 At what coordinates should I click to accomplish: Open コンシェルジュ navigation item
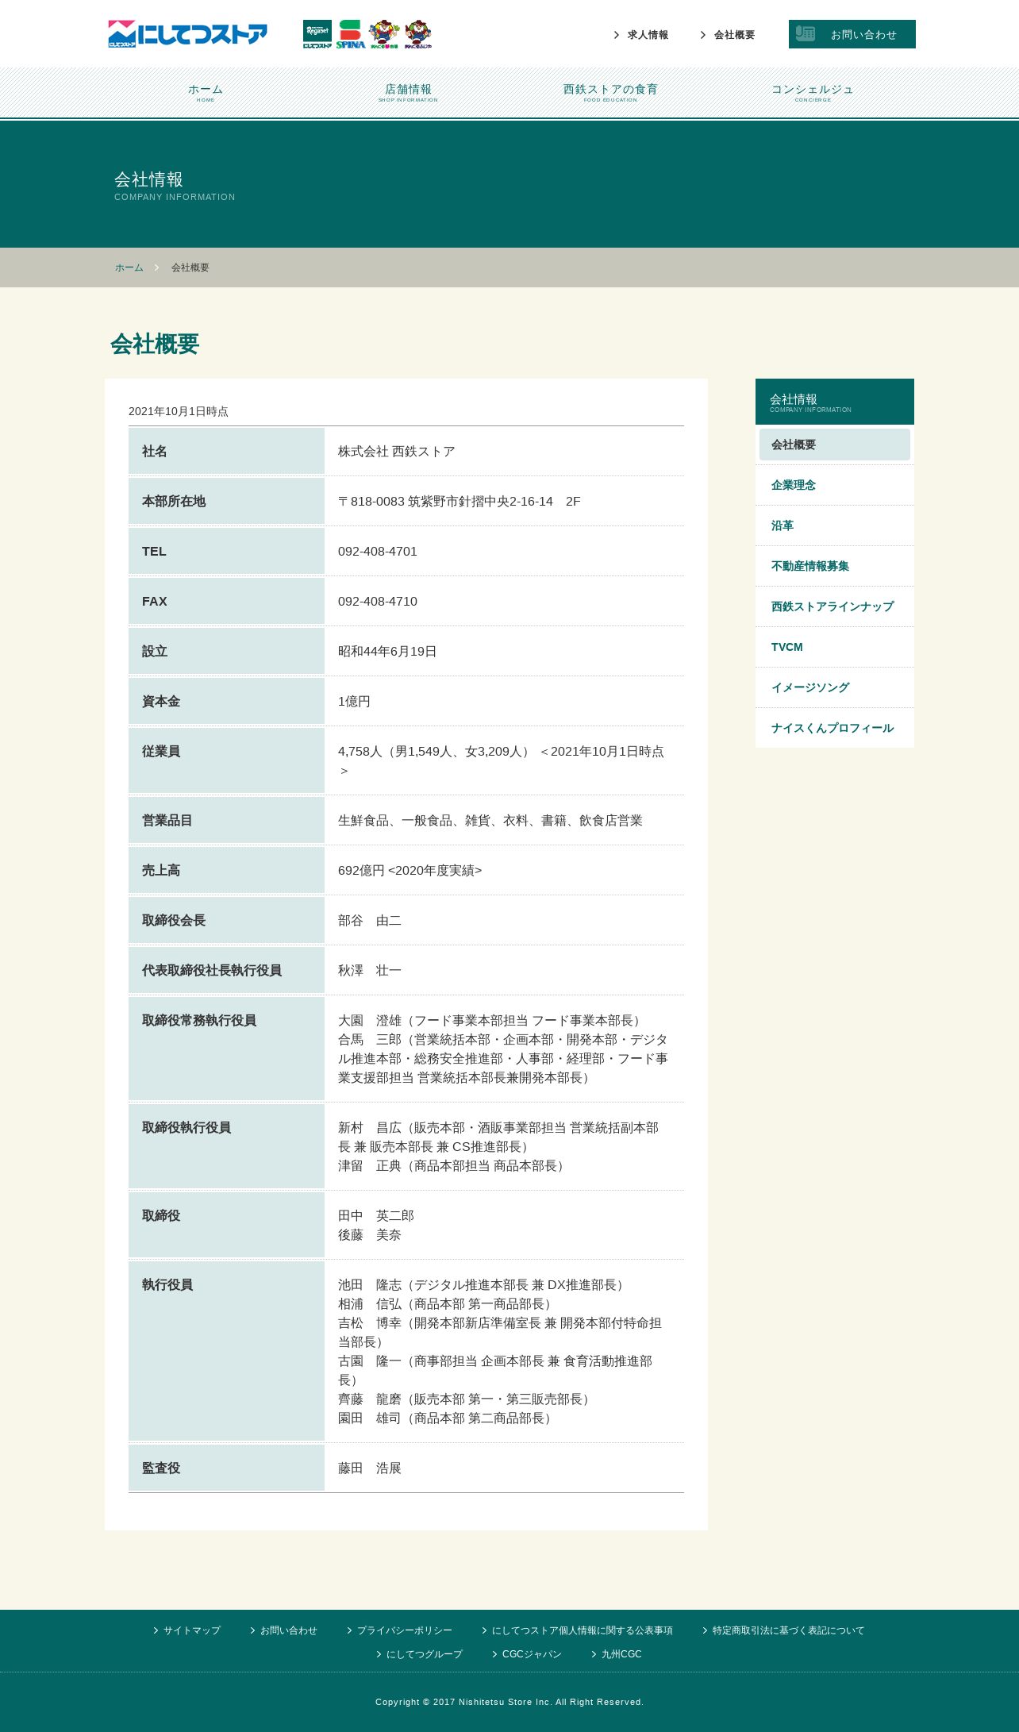click(813, 92)
